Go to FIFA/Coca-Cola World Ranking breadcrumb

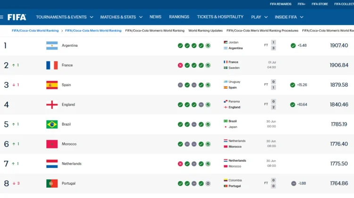(35, 31)
